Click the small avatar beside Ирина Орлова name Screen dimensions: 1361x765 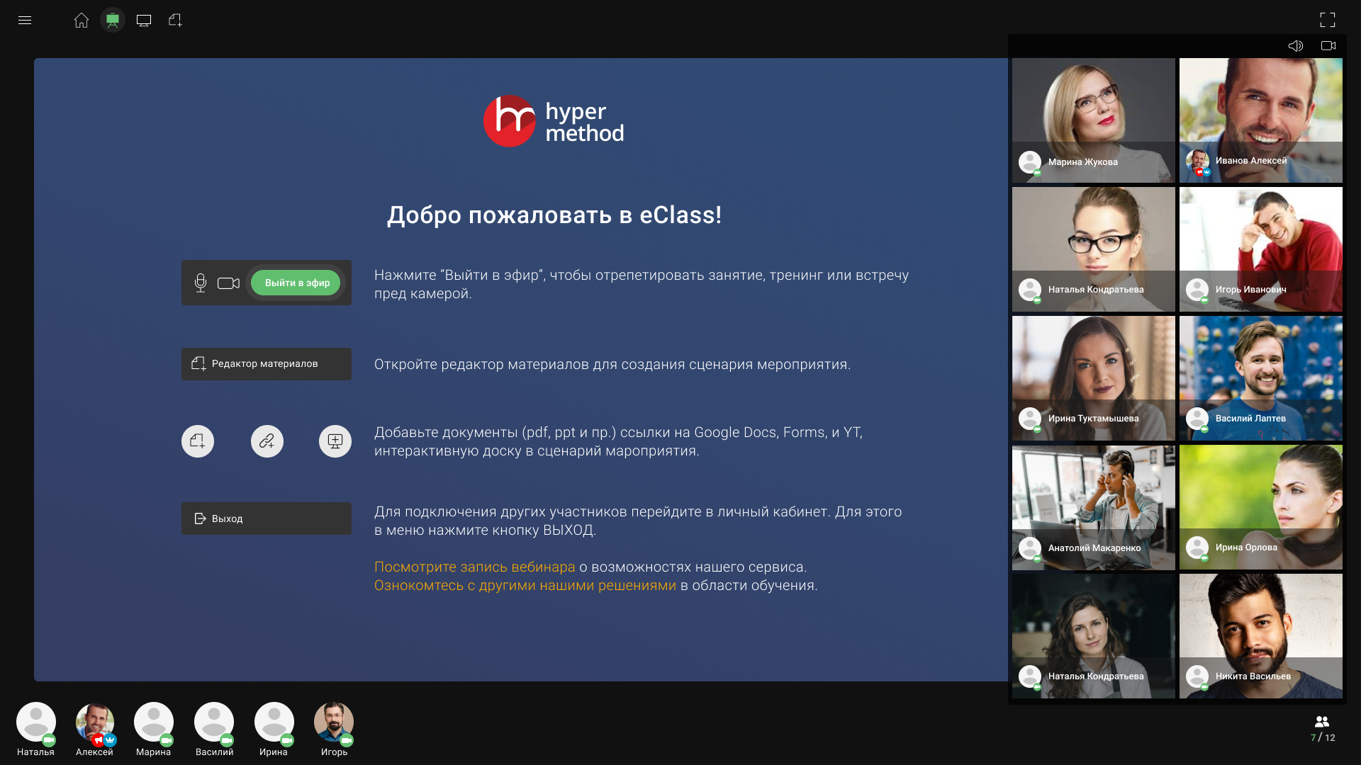pos(1197,548)
